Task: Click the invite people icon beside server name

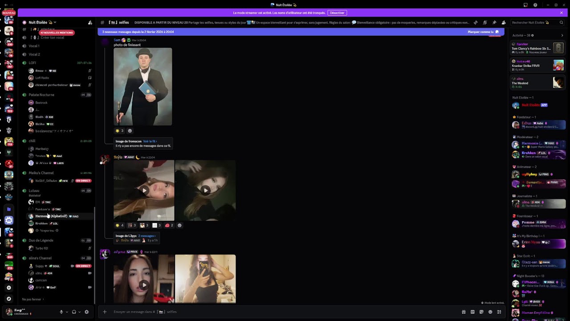Action: (90, 22)
